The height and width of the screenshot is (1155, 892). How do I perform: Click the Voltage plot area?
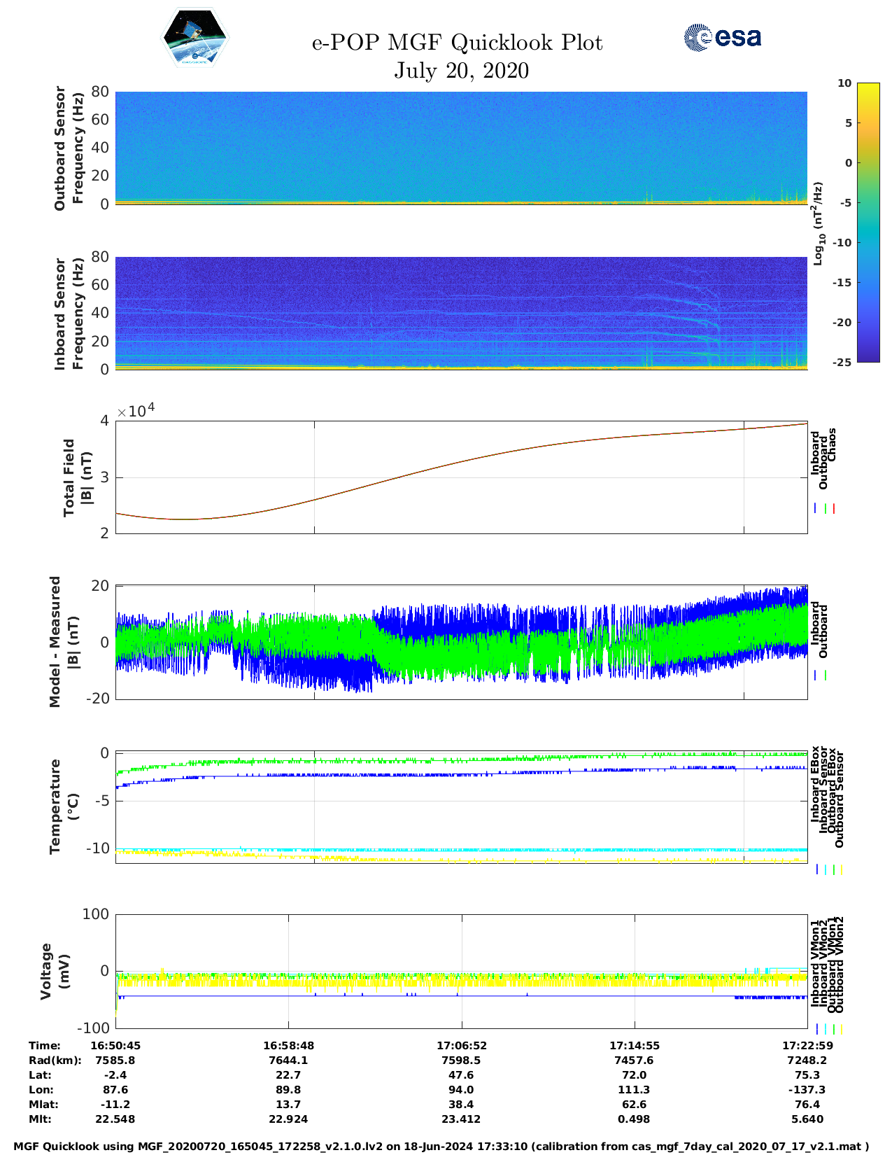(461, 971)
